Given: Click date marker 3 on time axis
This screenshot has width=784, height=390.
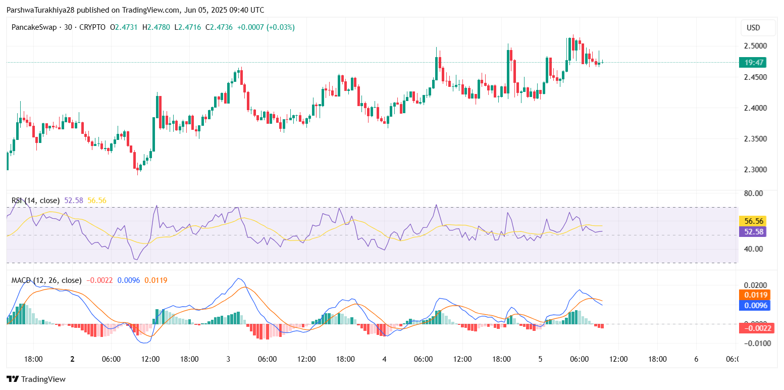Looking at the screenshot, I should pos(228,359).
